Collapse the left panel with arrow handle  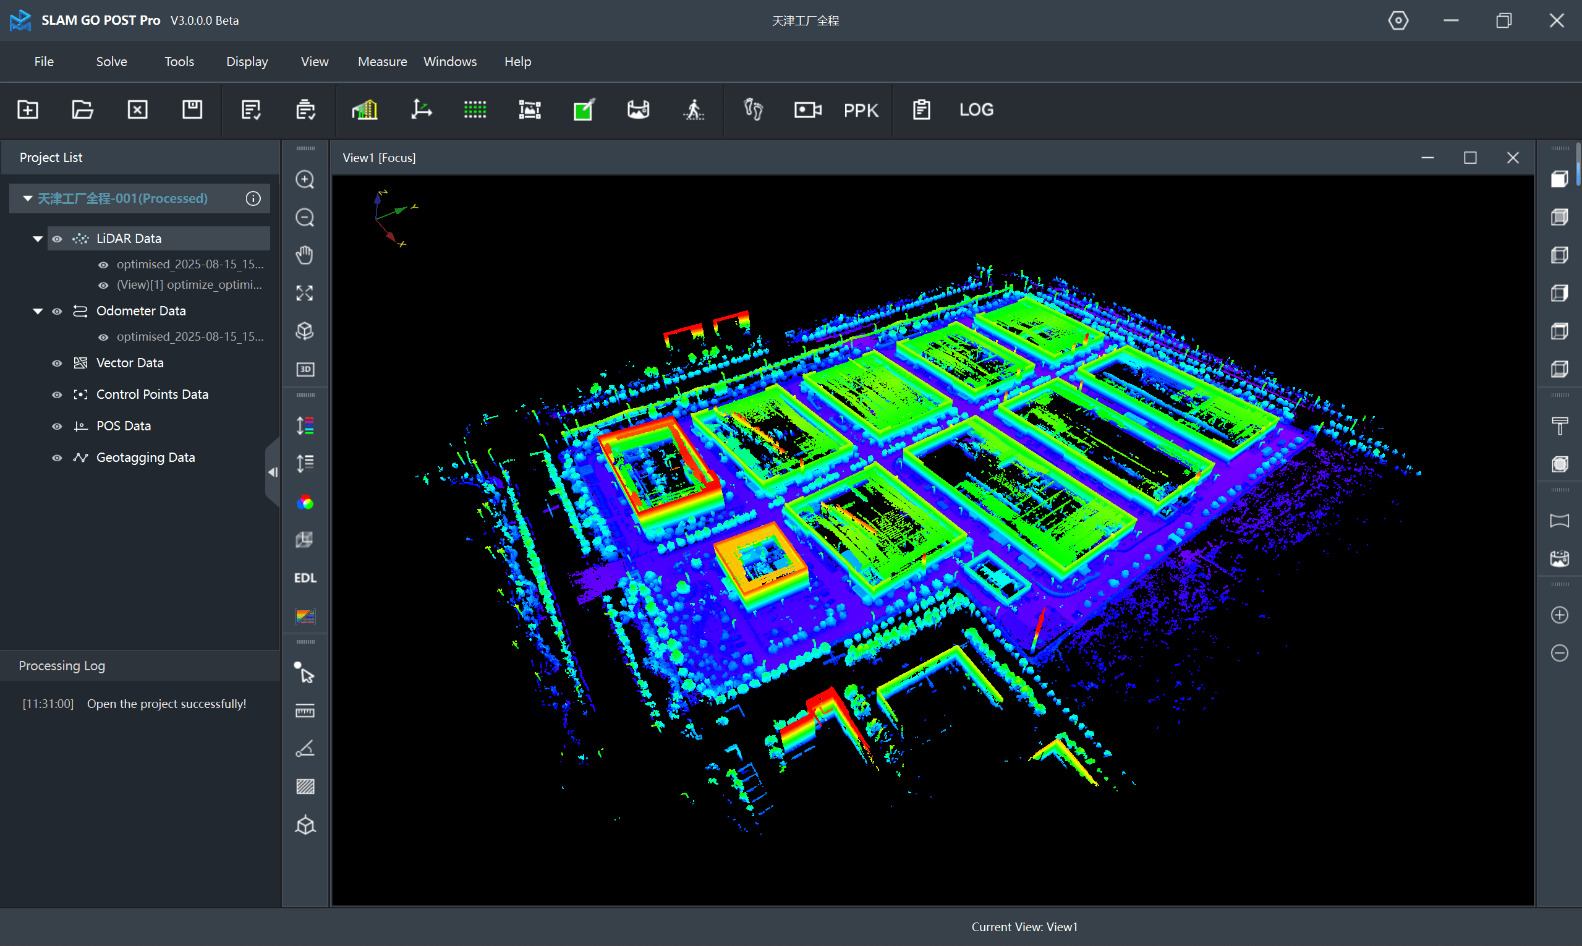273,472
